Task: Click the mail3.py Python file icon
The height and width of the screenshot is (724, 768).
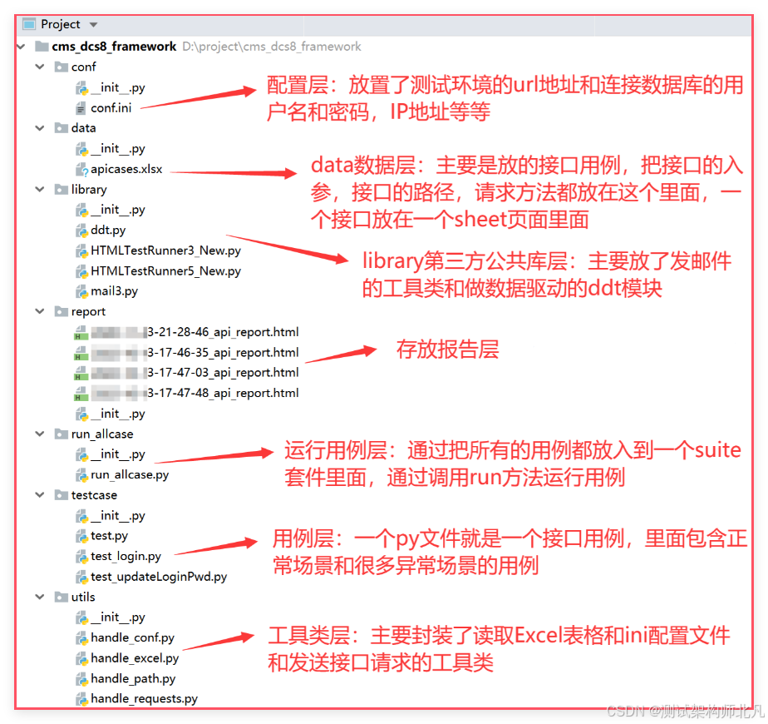Action: [x=81, y=291]
